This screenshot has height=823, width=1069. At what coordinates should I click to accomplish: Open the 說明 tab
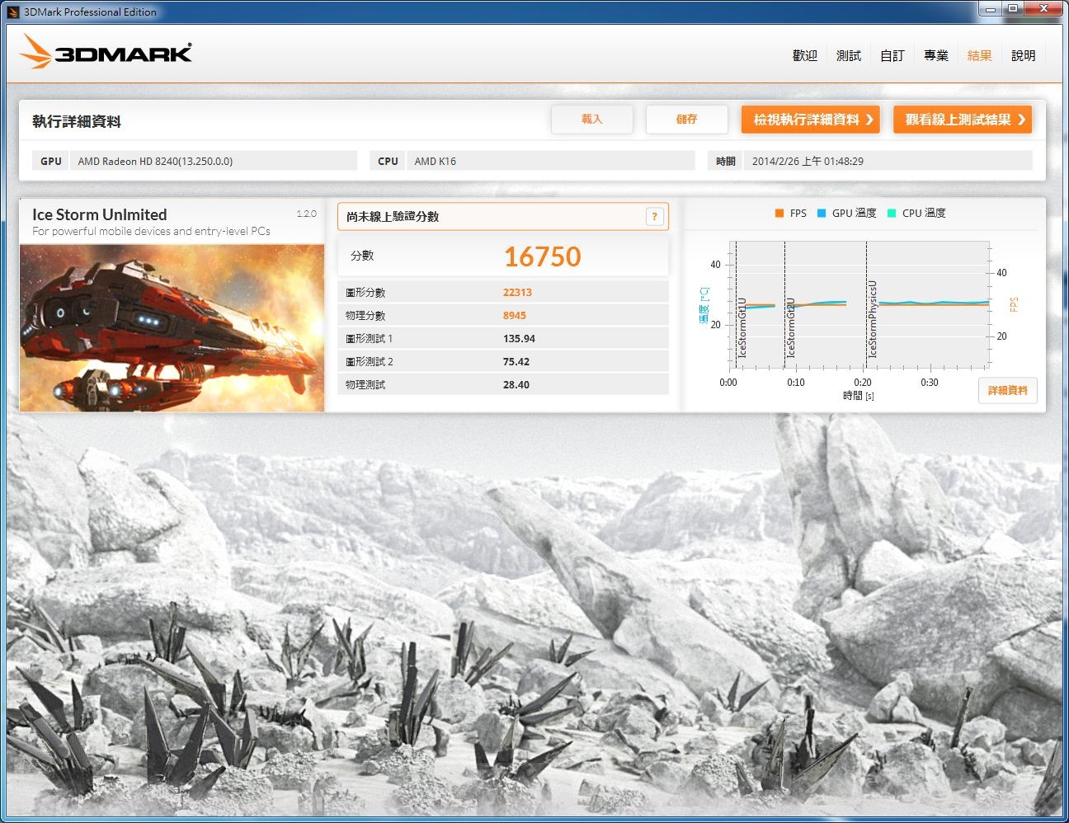click(1024, 55)
